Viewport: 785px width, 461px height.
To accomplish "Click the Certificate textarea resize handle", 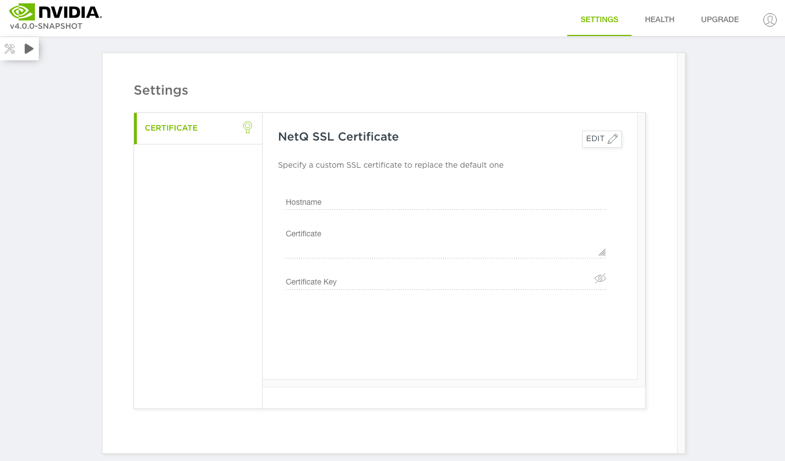I will 602,252.
